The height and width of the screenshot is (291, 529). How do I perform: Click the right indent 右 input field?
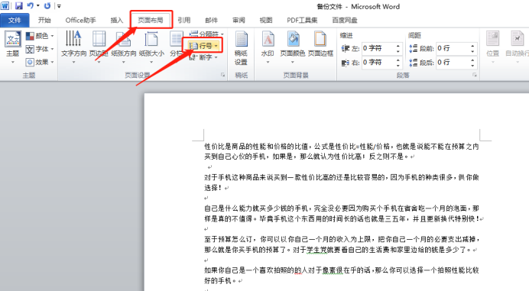pos(378,63)
